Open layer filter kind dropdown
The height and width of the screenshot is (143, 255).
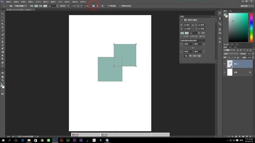pos(229,50)
